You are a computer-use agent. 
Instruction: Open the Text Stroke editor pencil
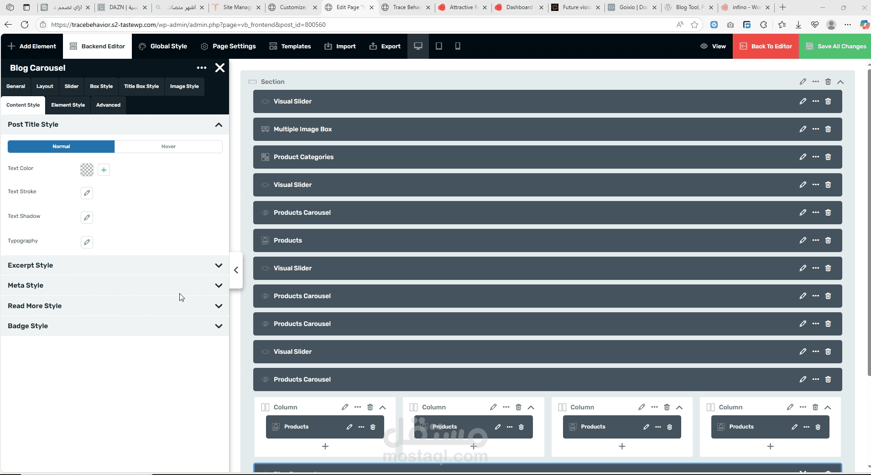tap(87, 193)
